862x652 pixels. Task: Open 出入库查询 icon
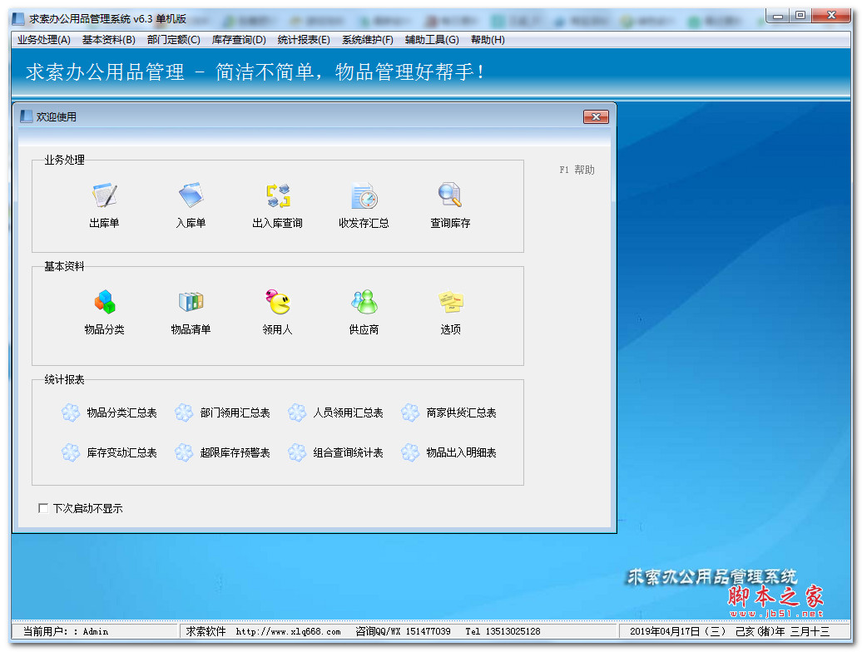(278, 195)
